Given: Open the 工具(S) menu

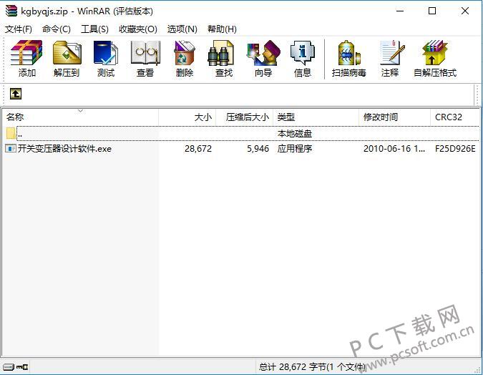Looking at the screenshot, I should (x=94, y=29).
